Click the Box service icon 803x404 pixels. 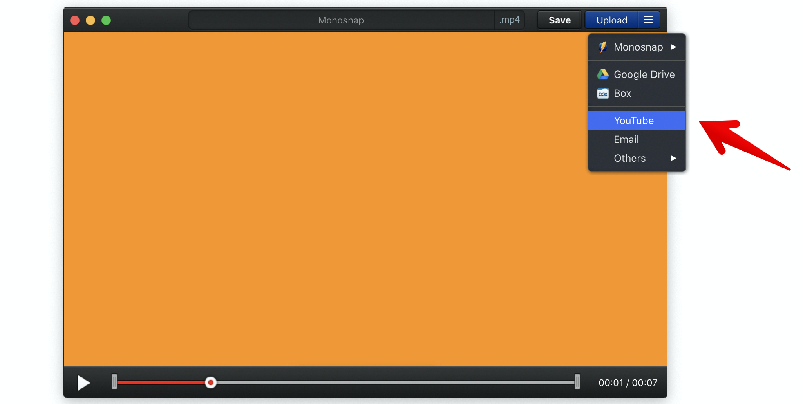603,93
